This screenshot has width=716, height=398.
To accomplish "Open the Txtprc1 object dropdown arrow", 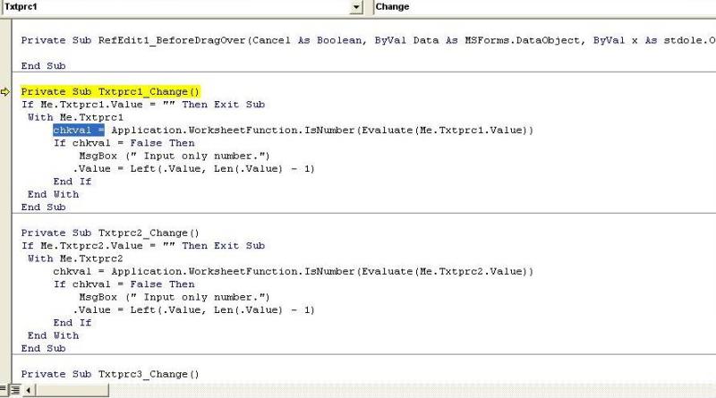I will [358, 7].
